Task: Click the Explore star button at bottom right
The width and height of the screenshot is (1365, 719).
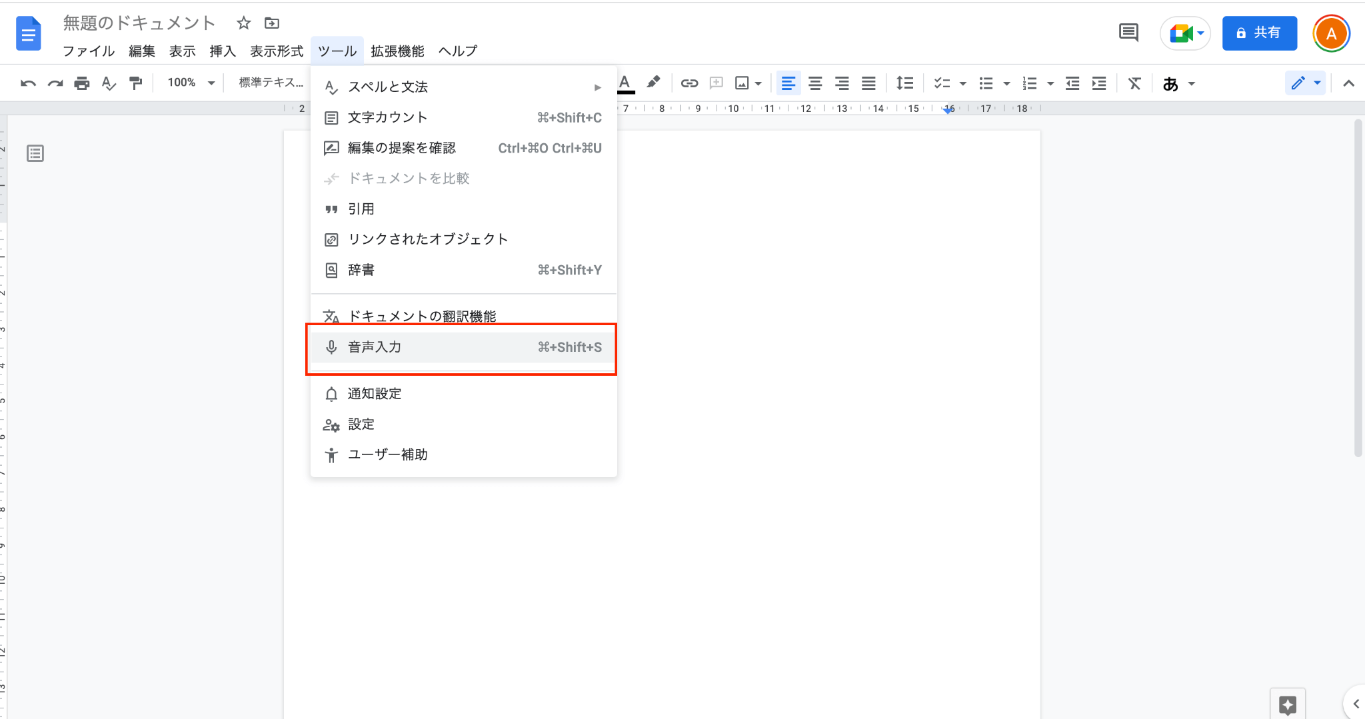Action: tap(1288, 704)
